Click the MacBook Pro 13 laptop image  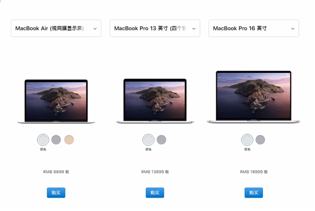point(155,101)
